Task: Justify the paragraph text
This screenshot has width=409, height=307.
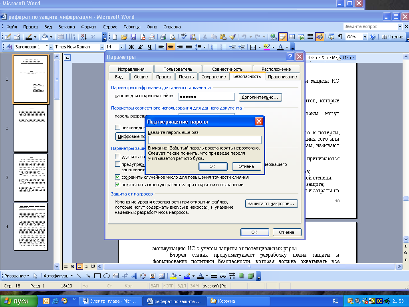Action: coord(189,47)
